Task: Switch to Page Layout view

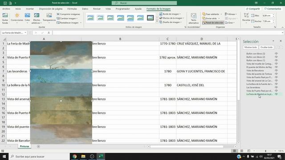Action: tap(241, 151)
